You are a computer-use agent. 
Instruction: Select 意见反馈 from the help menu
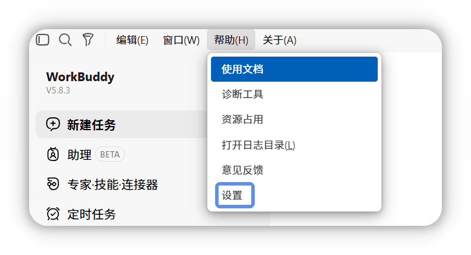294,170
